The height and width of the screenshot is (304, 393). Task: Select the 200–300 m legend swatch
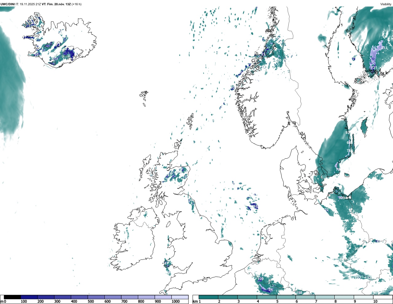click(46, 297)
